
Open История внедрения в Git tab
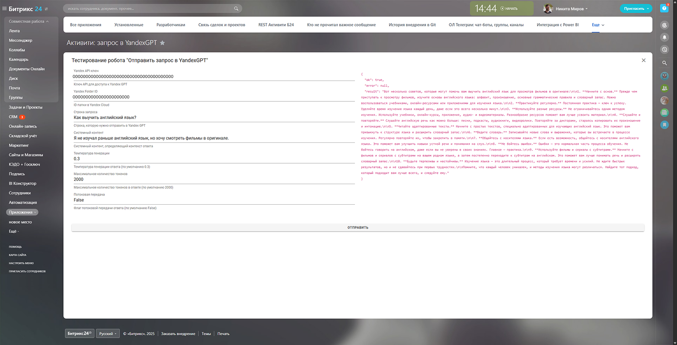pyautogui.click(x=412, y=25)
